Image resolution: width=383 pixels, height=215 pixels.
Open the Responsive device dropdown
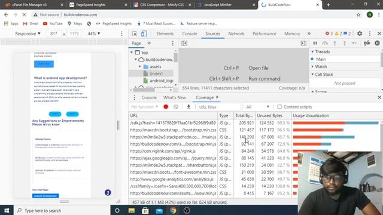pyautogui.click(x=28, y=33)
